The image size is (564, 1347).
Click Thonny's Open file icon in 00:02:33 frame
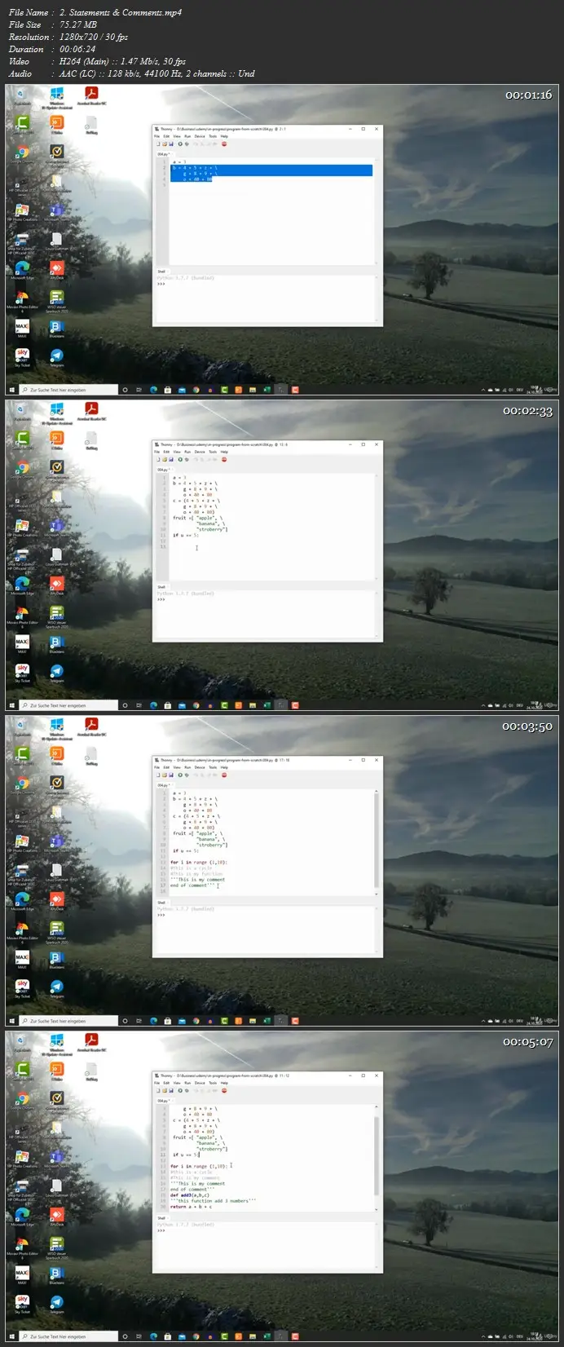pos(165,459)
